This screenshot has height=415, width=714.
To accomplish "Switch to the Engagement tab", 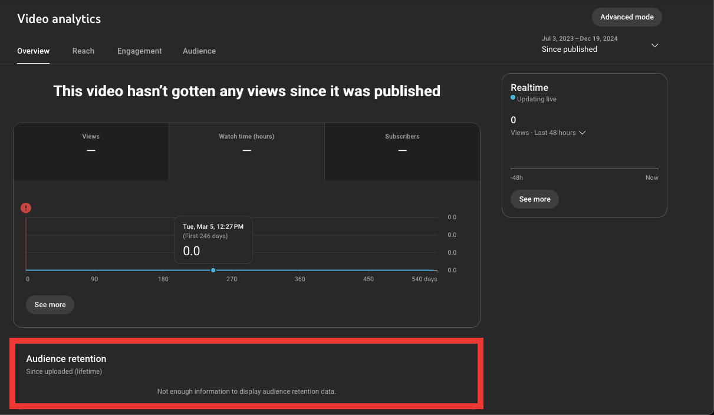I will (x=139, y=51).
